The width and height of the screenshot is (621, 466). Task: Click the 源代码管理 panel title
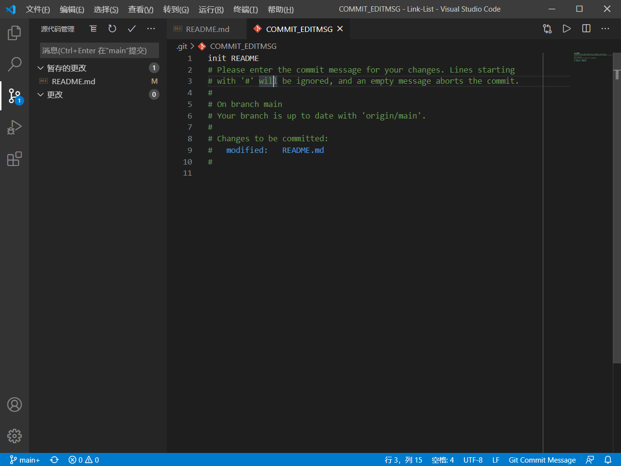coord(58,29)
